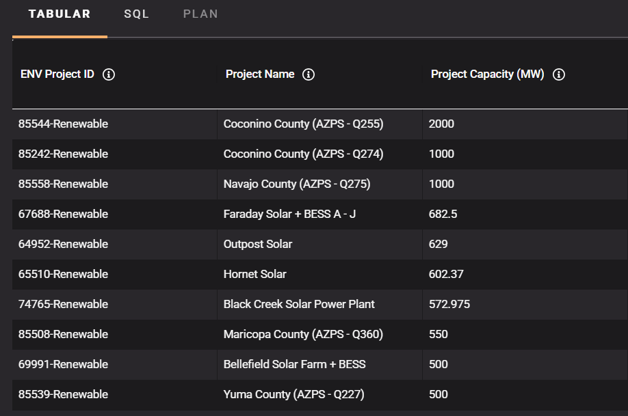Select the 85544-Renewable project ID cell
Screen dimensions: 628x416
coord(63,124)
